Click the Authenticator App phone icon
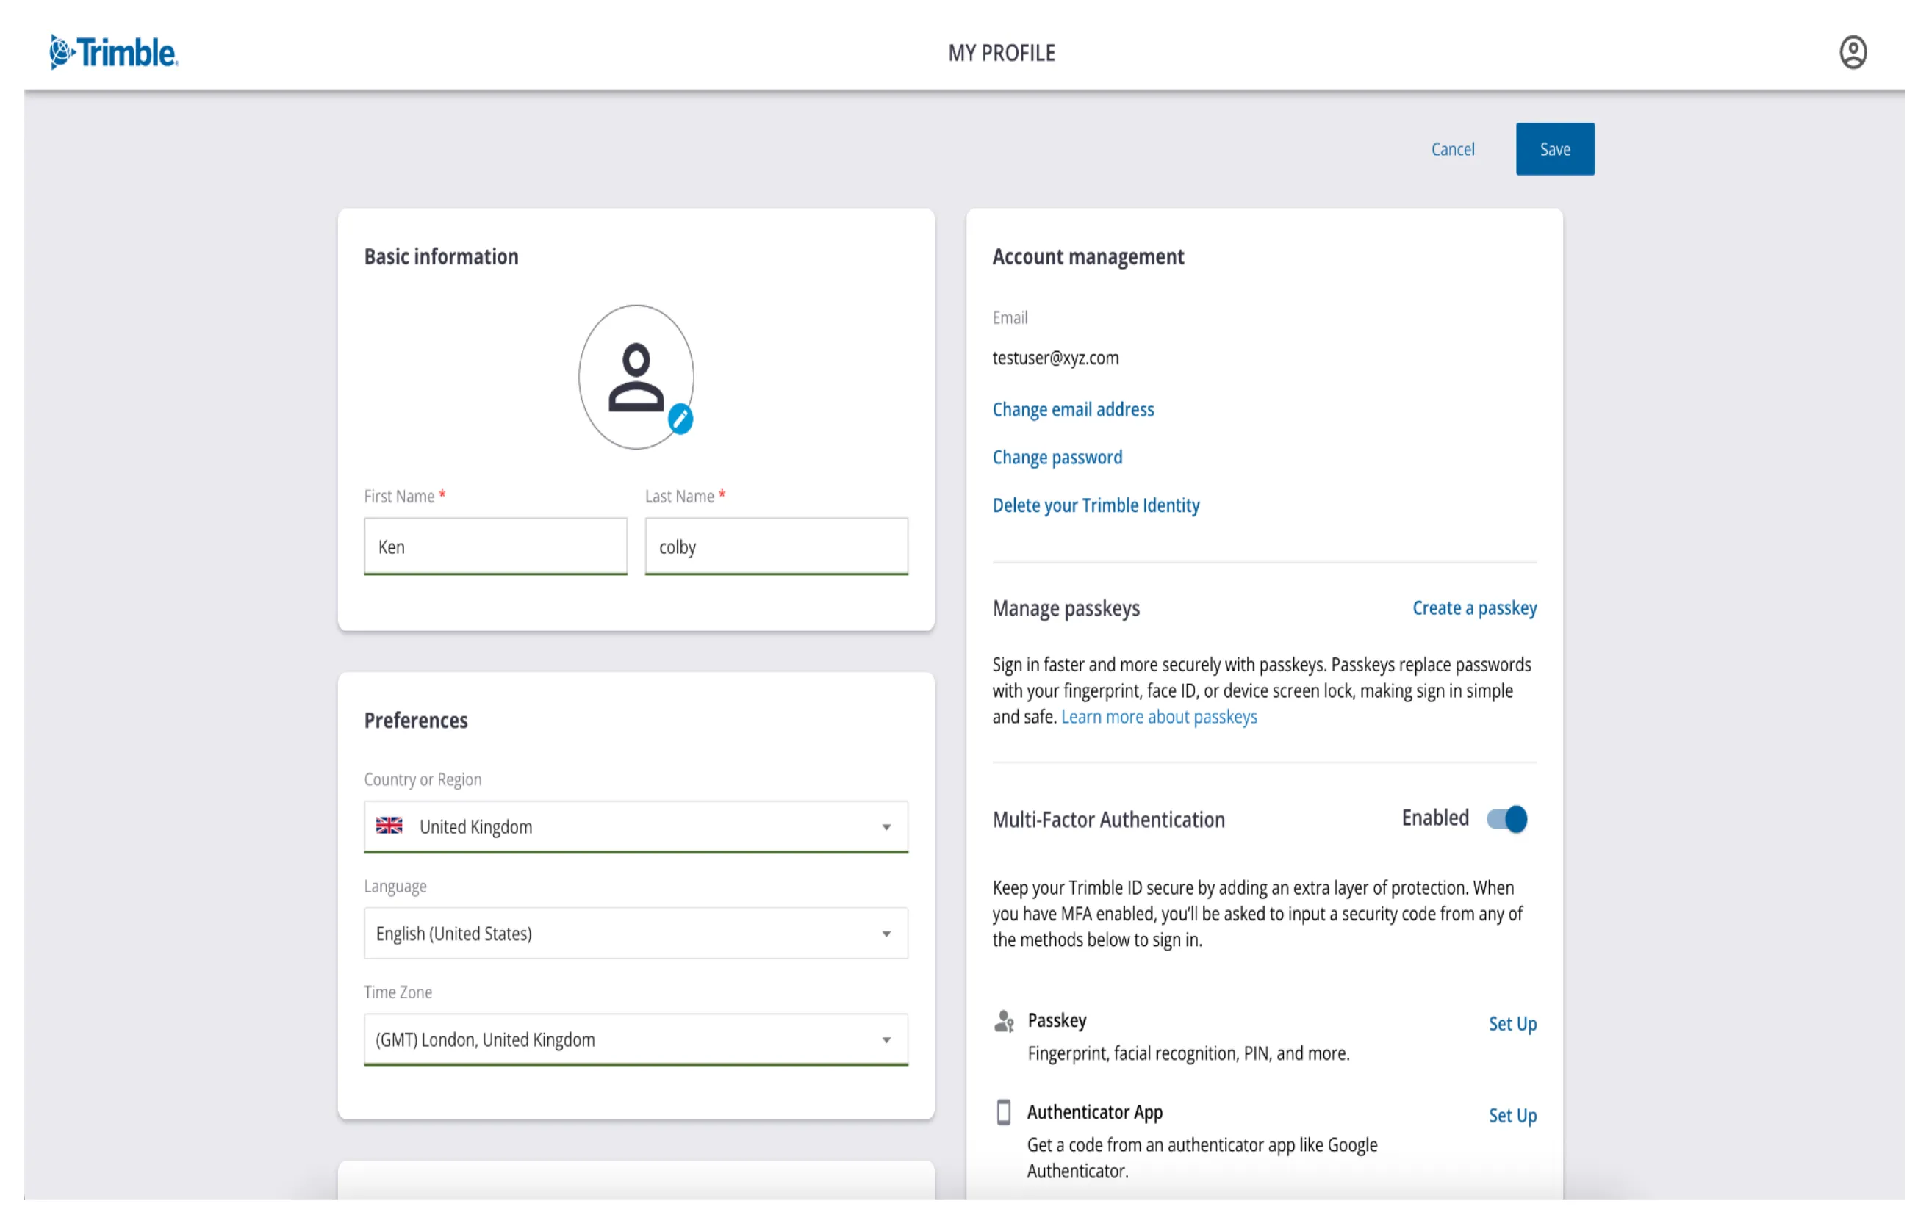The image size is (1918, 1212). pos(1004,1112)
